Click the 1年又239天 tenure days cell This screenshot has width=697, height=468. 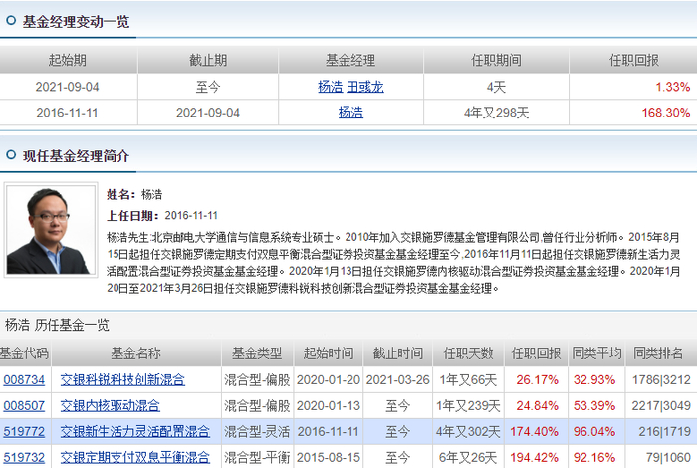pyautogui.click(x=468, y=406)
